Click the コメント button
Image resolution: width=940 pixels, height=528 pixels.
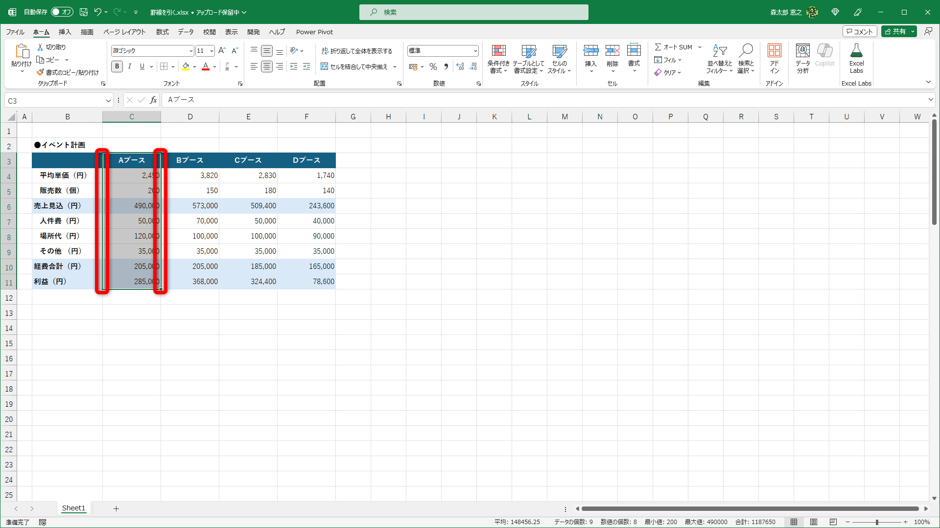tap(859, 31)
